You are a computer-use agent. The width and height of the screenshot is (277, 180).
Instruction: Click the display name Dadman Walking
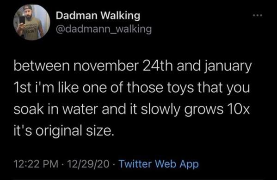point(98,16)
